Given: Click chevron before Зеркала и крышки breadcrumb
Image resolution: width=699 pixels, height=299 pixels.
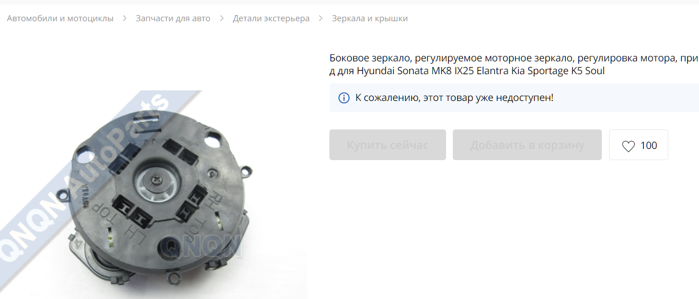Looking at the screenshot, I should (x=321, y=18).
